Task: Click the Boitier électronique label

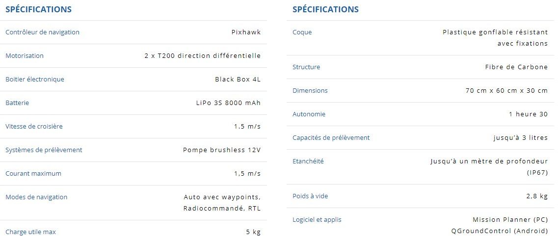Action: click(35, 80)
